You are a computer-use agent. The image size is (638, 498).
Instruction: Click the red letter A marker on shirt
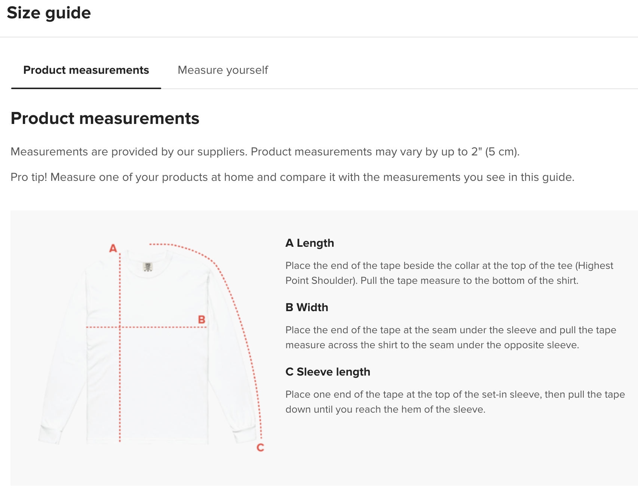(113, 248)
